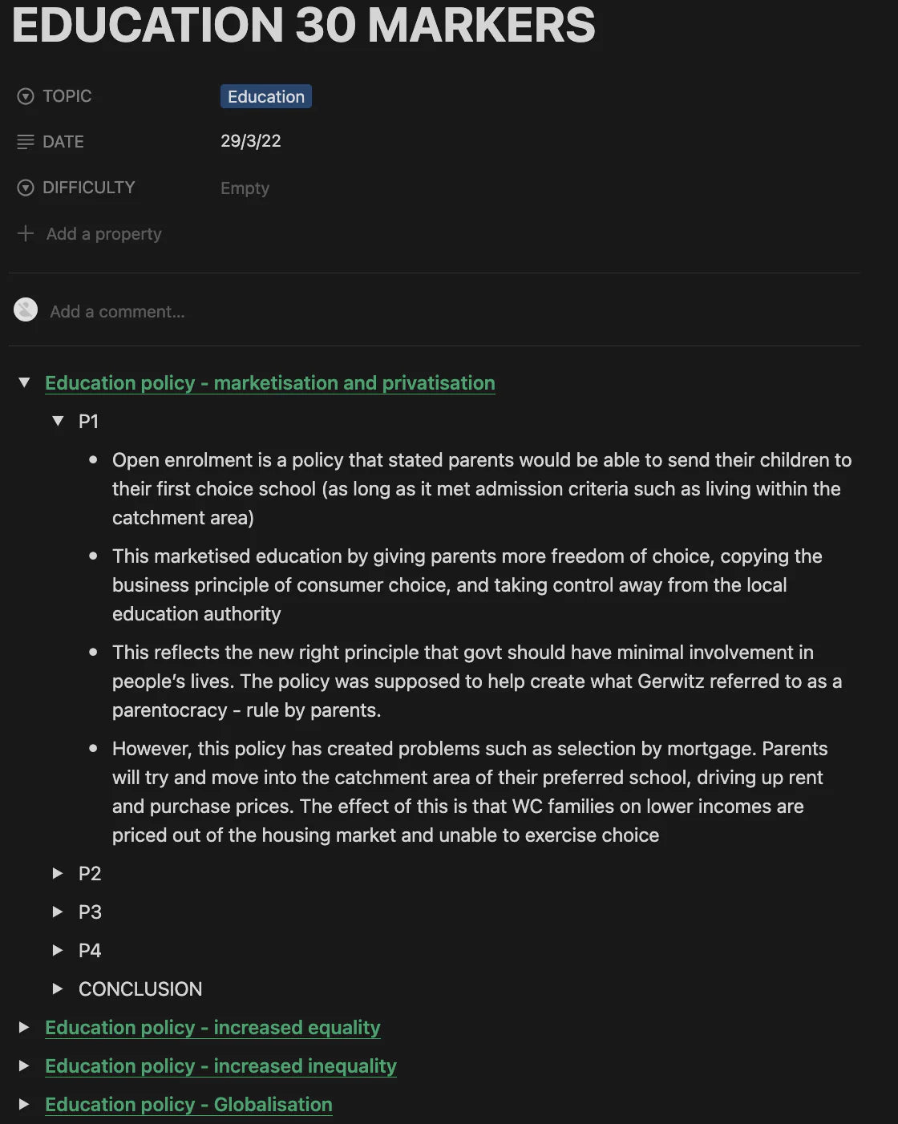Collapse the marketisation and privatisation toggle
This screenshot has height=1124, width=898.
(24, 382)
